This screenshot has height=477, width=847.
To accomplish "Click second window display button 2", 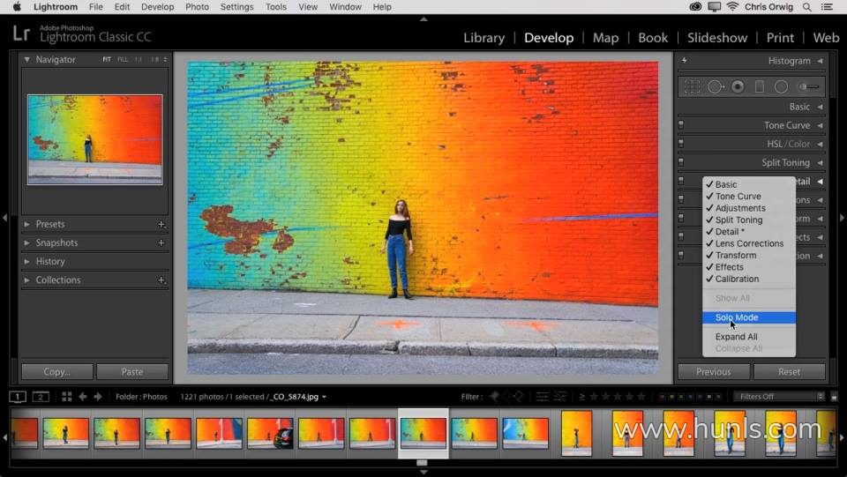I will 41,397.
